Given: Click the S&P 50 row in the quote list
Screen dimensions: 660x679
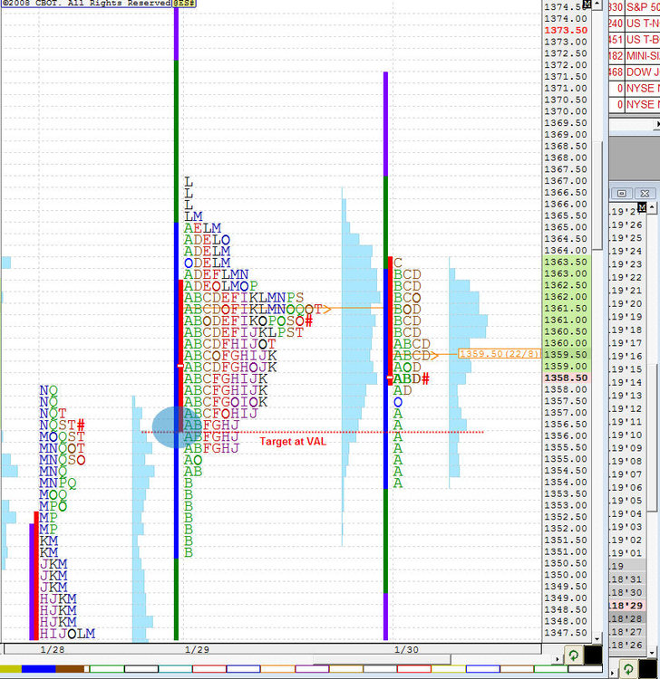Looking at the screenshot, I should pyautogui.click(x=635, y=7).
